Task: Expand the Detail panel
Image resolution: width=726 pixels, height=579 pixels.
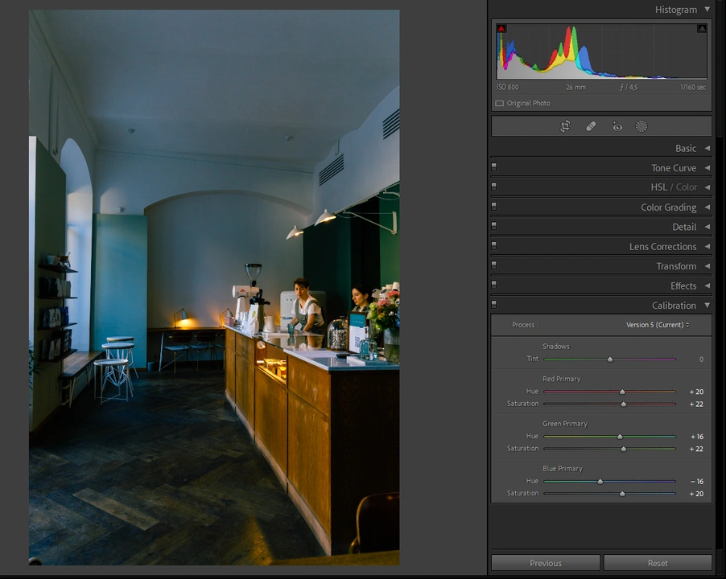Action: pos(707,227)
